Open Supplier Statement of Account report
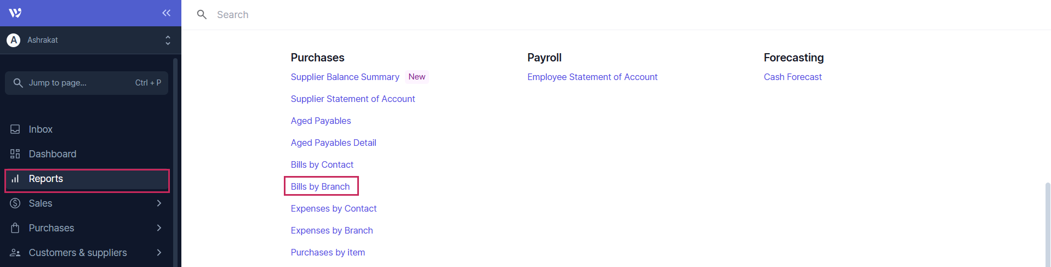This screenshot has height=267, width=1051. [x=353, y=99]
